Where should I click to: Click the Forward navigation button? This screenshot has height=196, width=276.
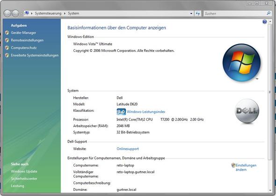(15, 14)
